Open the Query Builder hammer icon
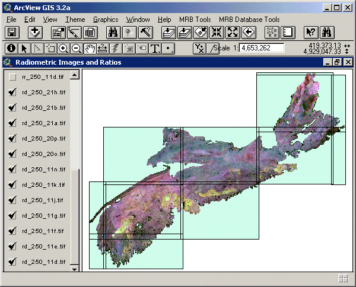This screenshot has width=356, height=287. click(145, 33)
